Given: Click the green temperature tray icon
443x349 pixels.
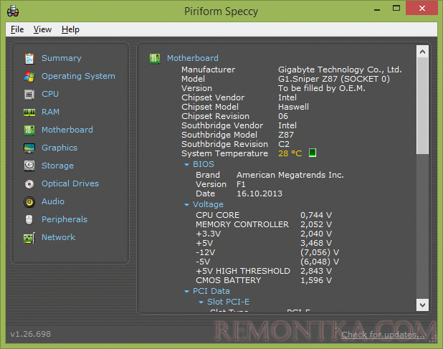Looking at the screenshot, I should coord(313,153).
